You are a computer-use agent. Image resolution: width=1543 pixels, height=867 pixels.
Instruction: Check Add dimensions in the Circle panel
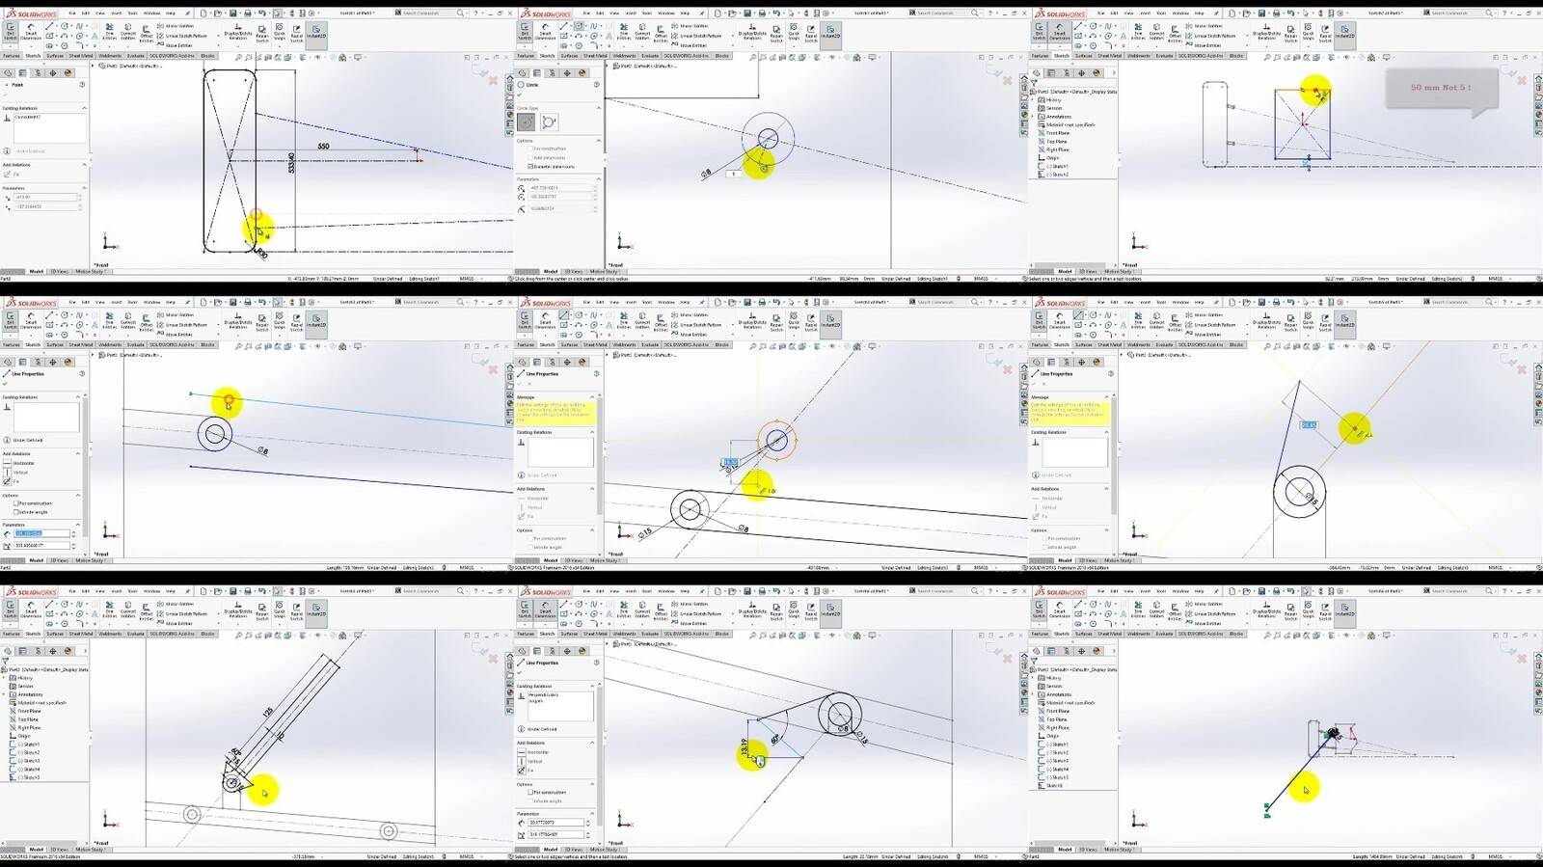pyautogui.click(x=530, y=157)
